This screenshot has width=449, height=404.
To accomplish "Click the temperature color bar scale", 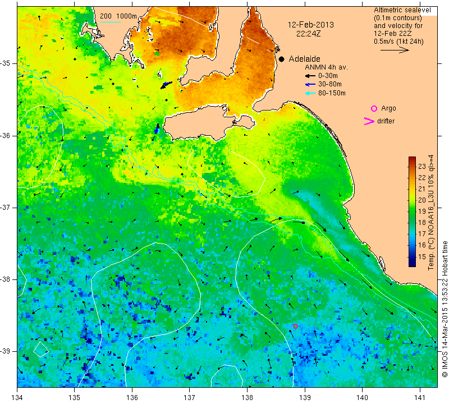I will click(412, 212).
